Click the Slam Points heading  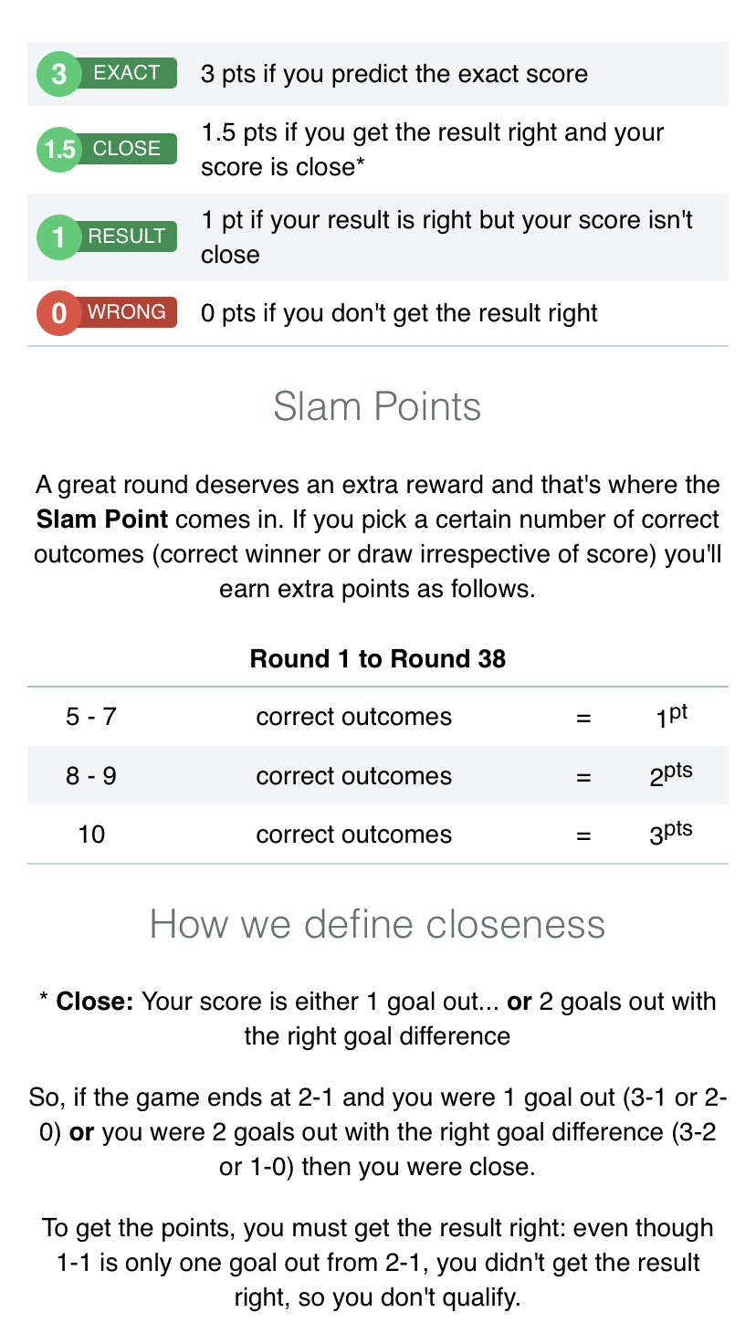pyautogui.click(x=377, y=406)
